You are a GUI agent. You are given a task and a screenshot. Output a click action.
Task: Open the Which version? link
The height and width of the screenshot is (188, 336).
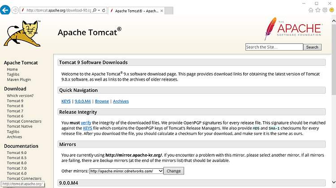(x=20, y=96)
